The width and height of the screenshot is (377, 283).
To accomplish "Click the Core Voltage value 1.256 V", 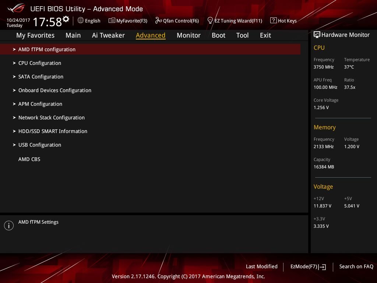I will 321,108.
